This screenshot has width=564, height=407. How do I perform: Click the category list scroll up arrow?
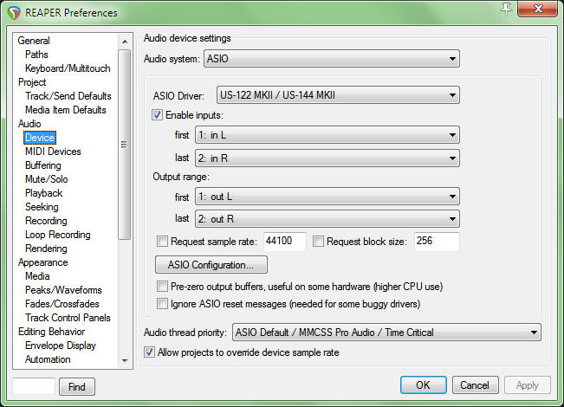tap(125, 42)
